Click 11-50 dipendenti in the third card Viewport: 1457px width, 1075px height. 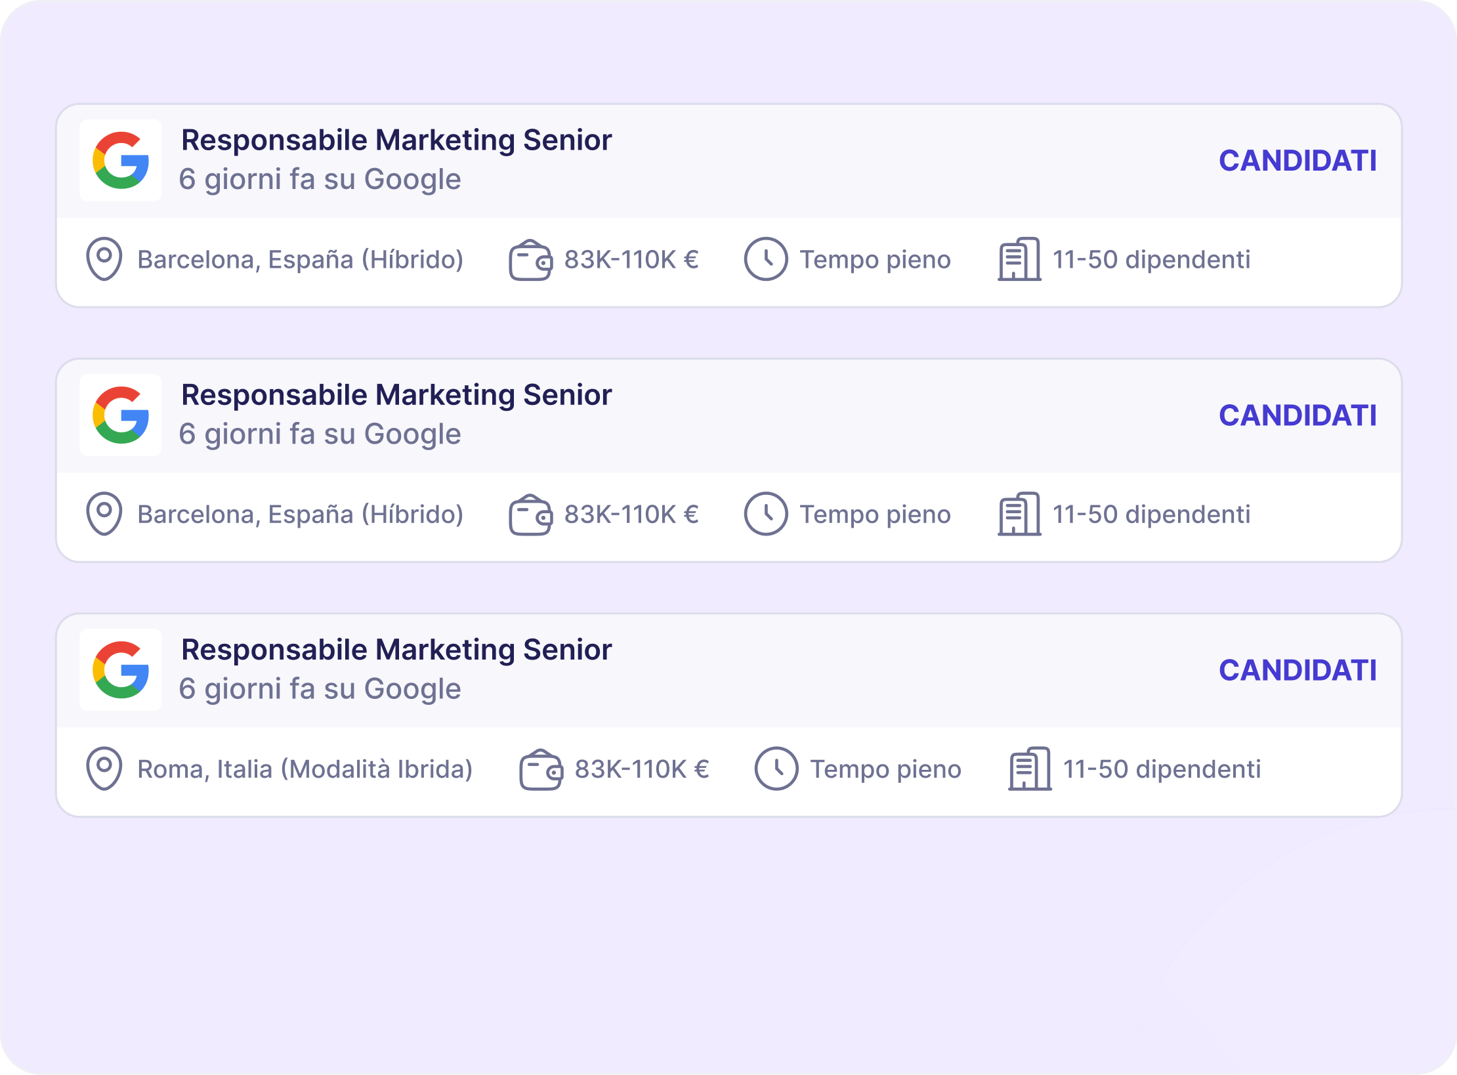point(1162,769)
